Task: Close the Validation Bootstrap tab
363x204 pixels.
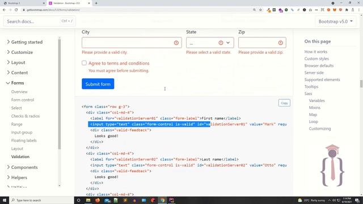Action: point(89,3)
